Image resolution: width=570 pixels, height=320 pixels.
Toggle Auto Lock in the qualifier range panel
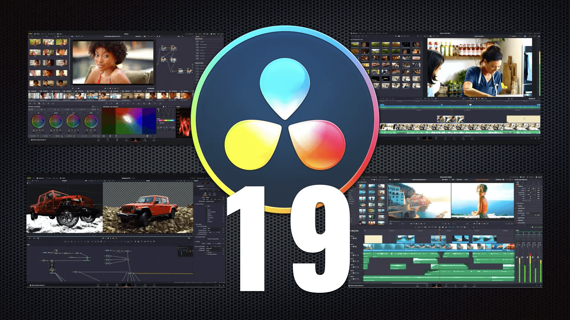tap(158, 123)
